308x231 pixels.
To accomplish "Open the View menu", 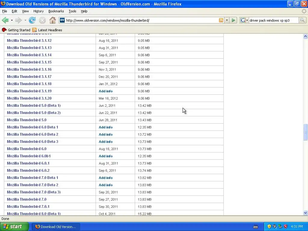I will [25, 11].
